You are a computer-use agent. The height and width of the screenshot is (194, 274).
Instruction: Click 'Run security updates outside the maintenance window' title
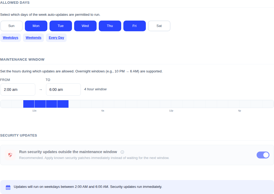coord(68,152)
